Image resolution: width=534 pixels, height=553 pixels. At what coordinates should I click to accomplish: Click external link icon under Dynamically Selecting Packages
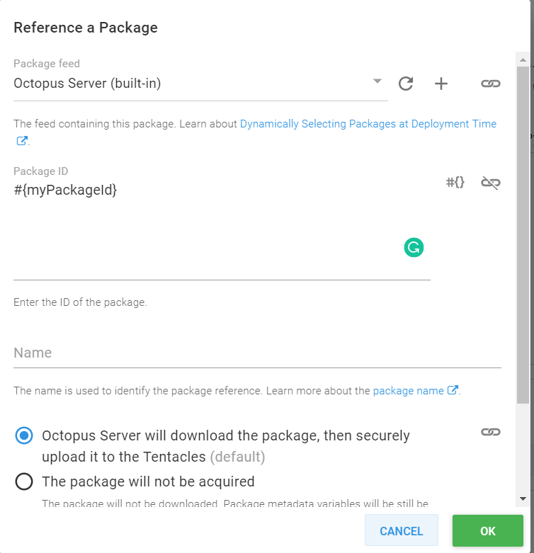pos(21,140)
